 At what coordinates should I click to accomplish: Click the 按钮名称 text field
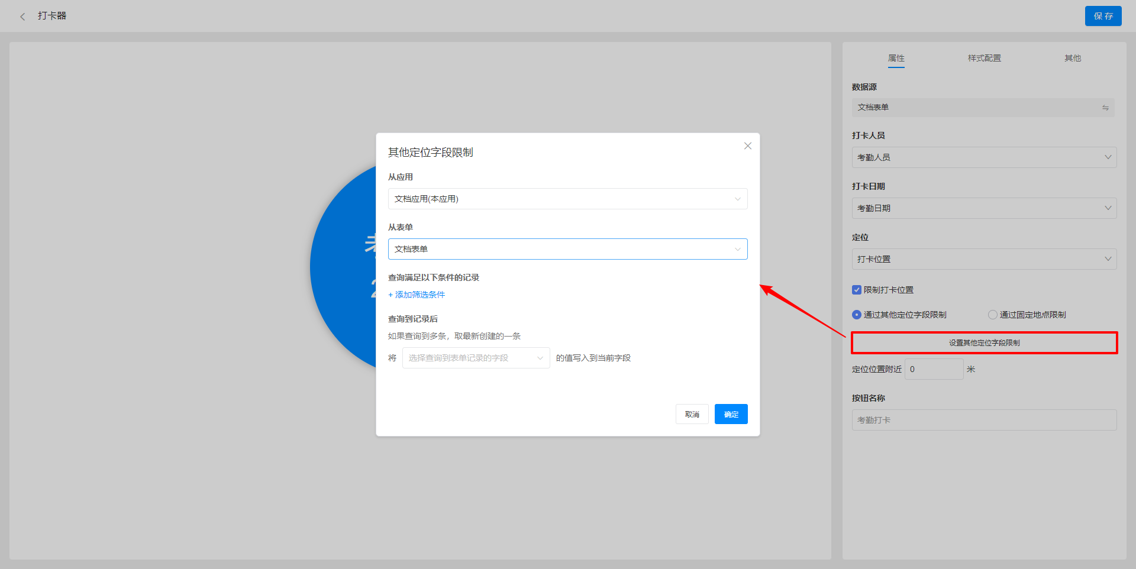pyautogui.click(x=983, y=420)
